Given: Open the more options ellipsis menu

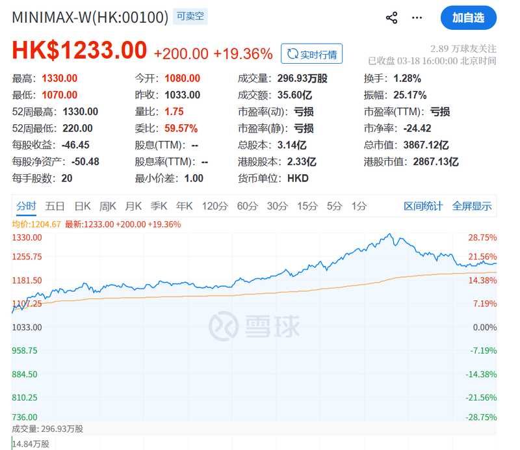Looking at the screenshot, I should click(417, 18).
